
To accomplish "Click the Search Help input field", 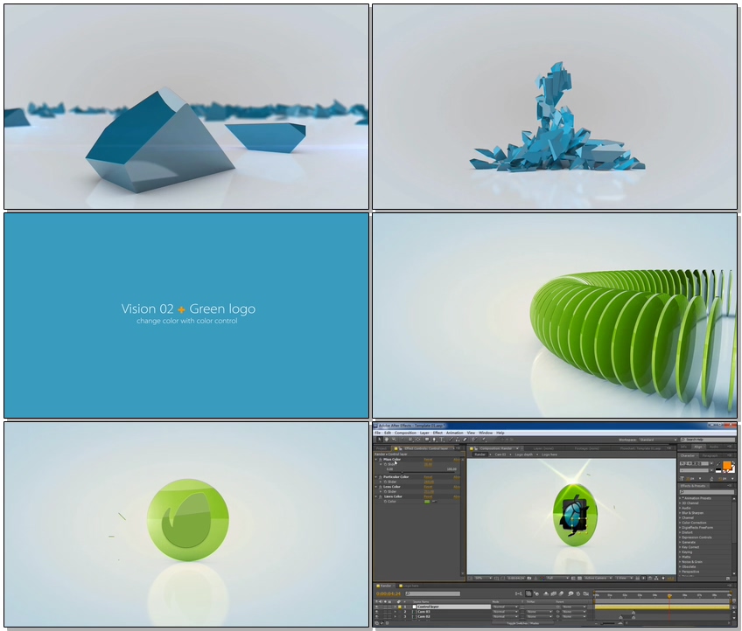I will pos(709,440).
